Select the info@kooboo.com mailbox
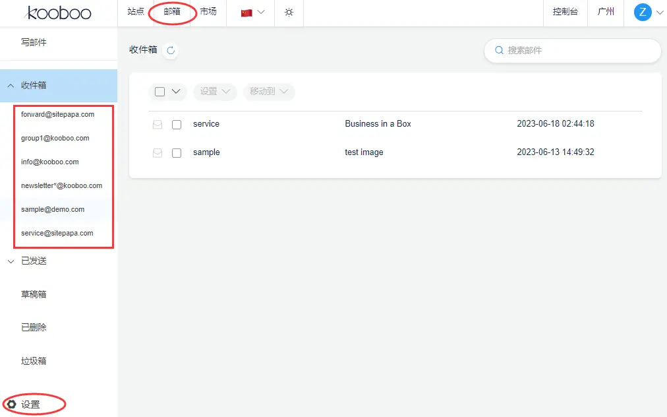 click(50, 162)
